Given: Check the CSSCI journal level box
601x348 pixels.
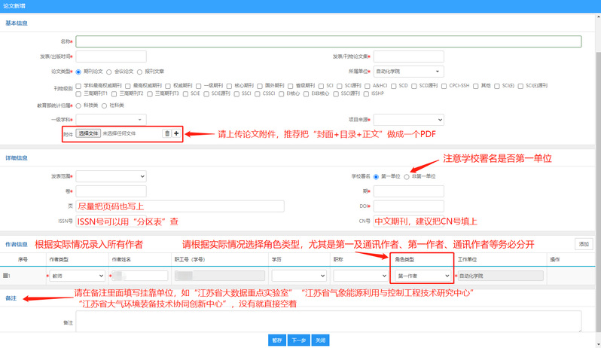Looking at the screenshot, I should click(x=257, y=93).
